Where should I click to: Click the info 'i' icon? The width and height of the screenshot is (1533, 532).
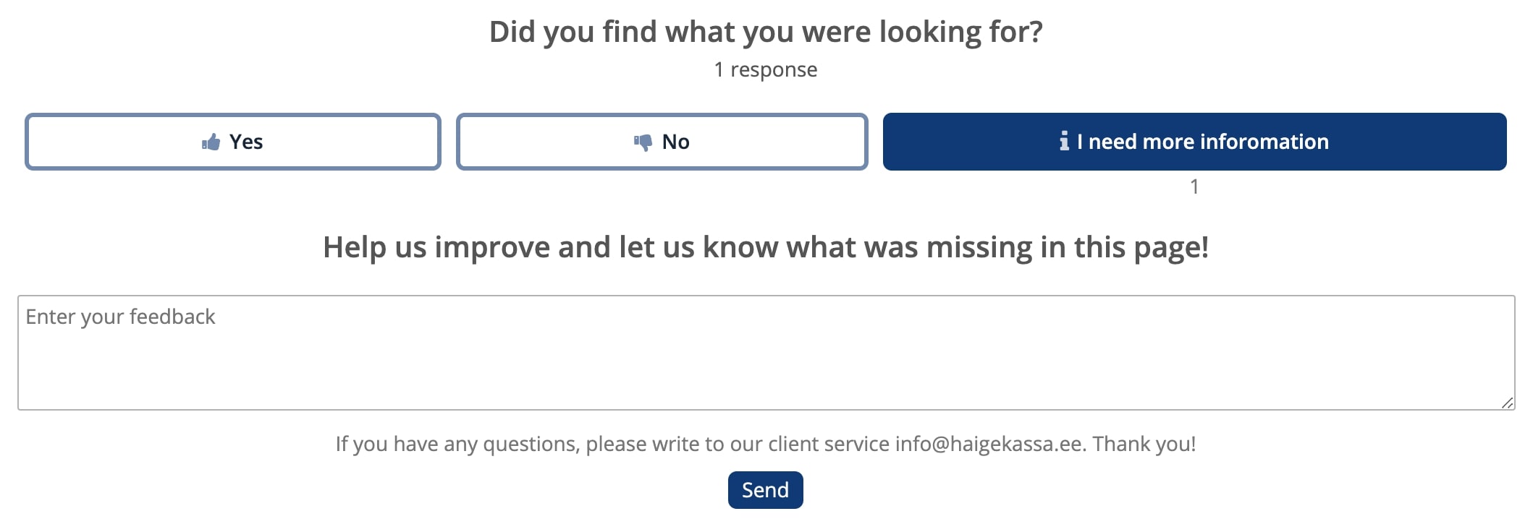(1064, 141)
